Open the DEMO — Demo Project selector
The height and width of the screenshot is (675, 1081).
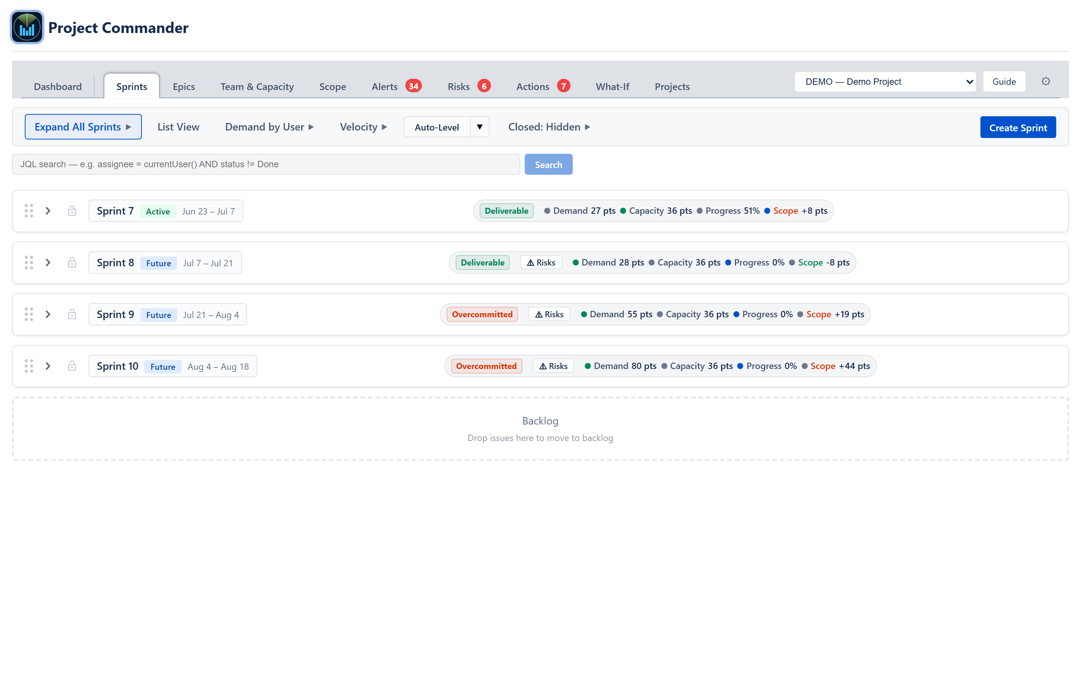[885, 82]
